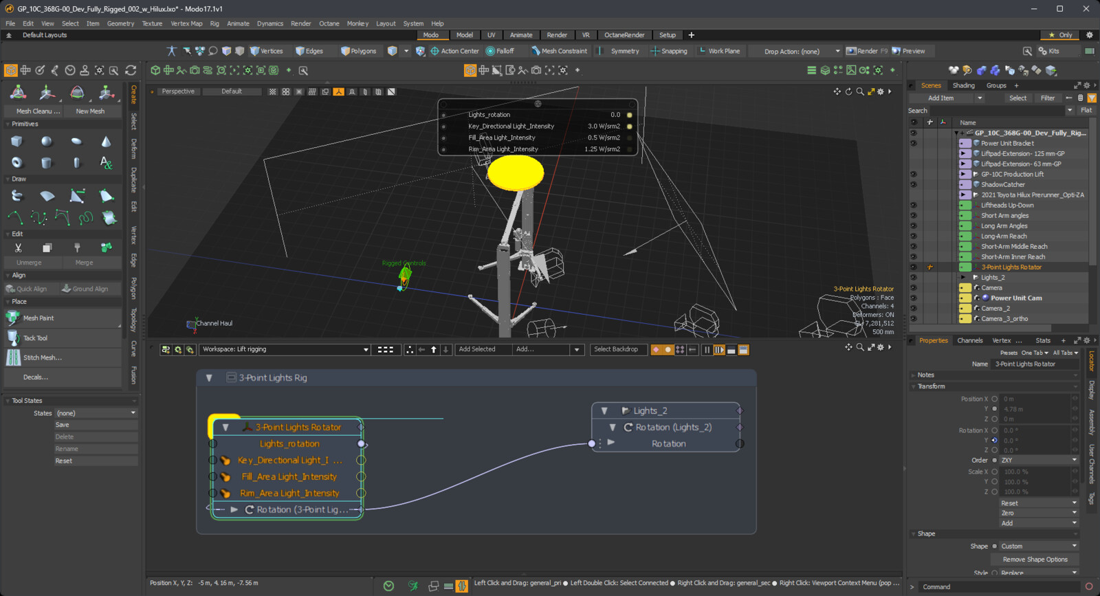Select the Text primitive tool icon
The image size is (1100, 596).
[x=106, y=163]
